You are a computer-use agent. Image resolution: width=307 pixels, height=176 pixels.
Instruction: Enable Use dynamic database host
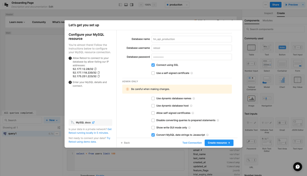pyautogui.click(x=153, y=106)
